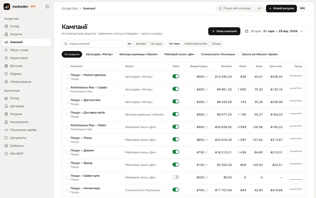Screen dimensions: 316x198
Task: Focus the Назва кампанії search field
Action: [92, 44]
